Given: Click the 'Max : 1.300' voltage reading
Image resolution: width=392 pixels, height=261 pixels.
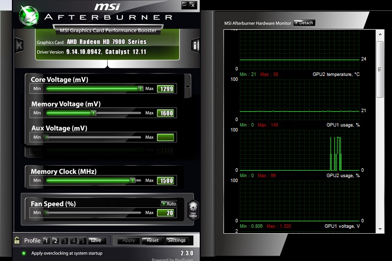Looking at the screenshot, I should pyautogui.click(x=279, y=226).
